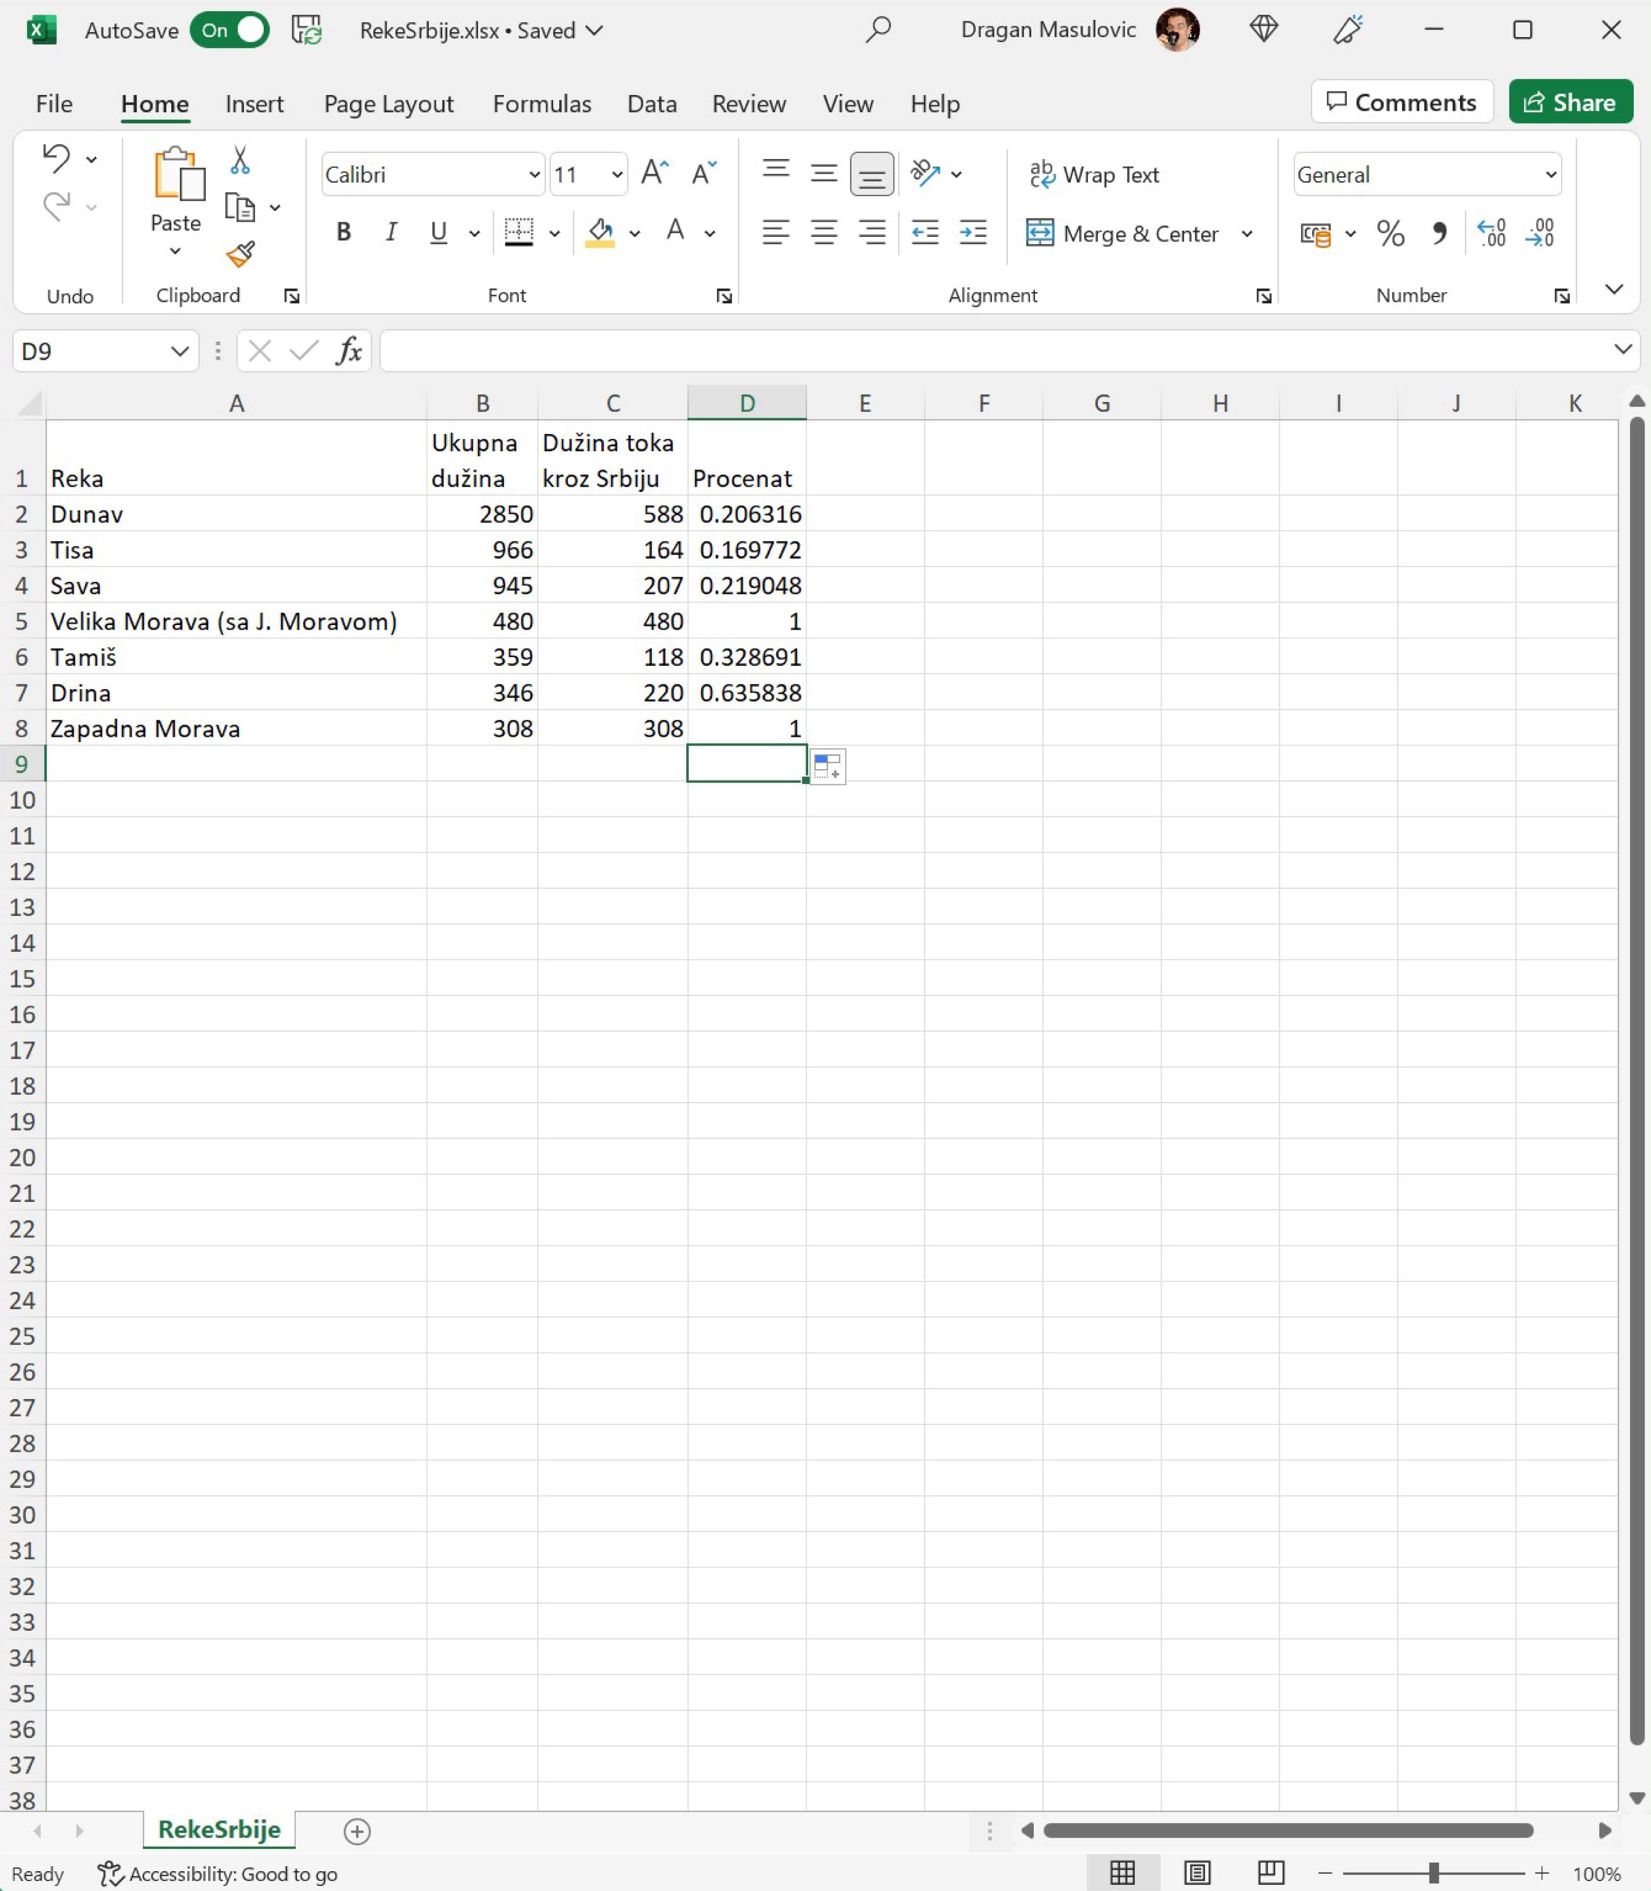
Task: Click the Increase Decimal icon
Action: point(1490,233)
